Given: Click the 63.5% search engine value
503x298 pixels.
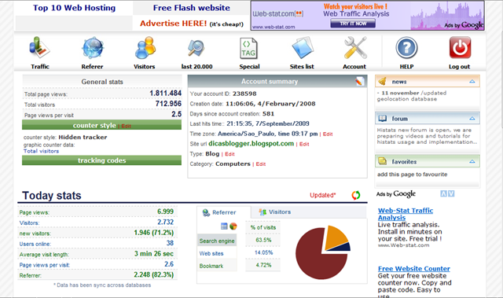Looking at the screenshot, I should [263, 240].
